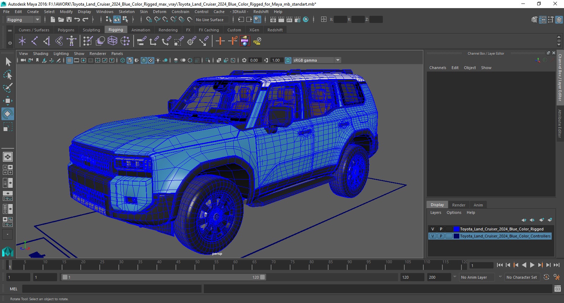The height and width of the screenshot is (303, 564).
Task: Open the sRGB gamma view transform dropdown
Action: 317,60
